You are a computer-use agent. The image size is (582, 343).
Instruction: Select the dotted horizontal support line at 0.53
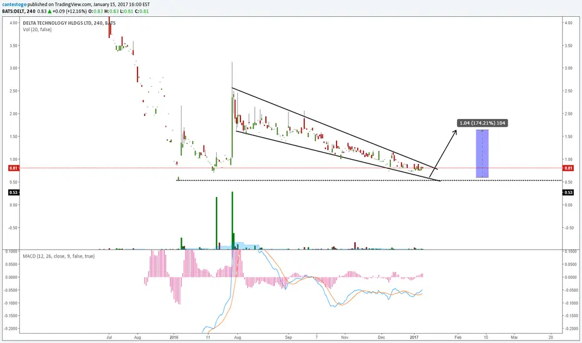[x=369, y=181]
